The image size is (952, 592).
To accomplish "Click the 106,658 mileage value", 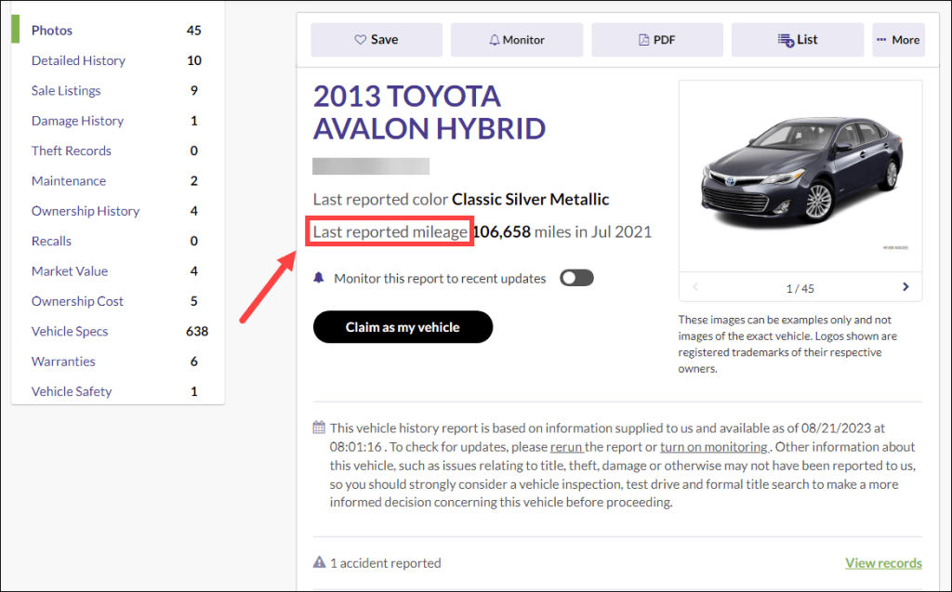I will tap(501, 231).
